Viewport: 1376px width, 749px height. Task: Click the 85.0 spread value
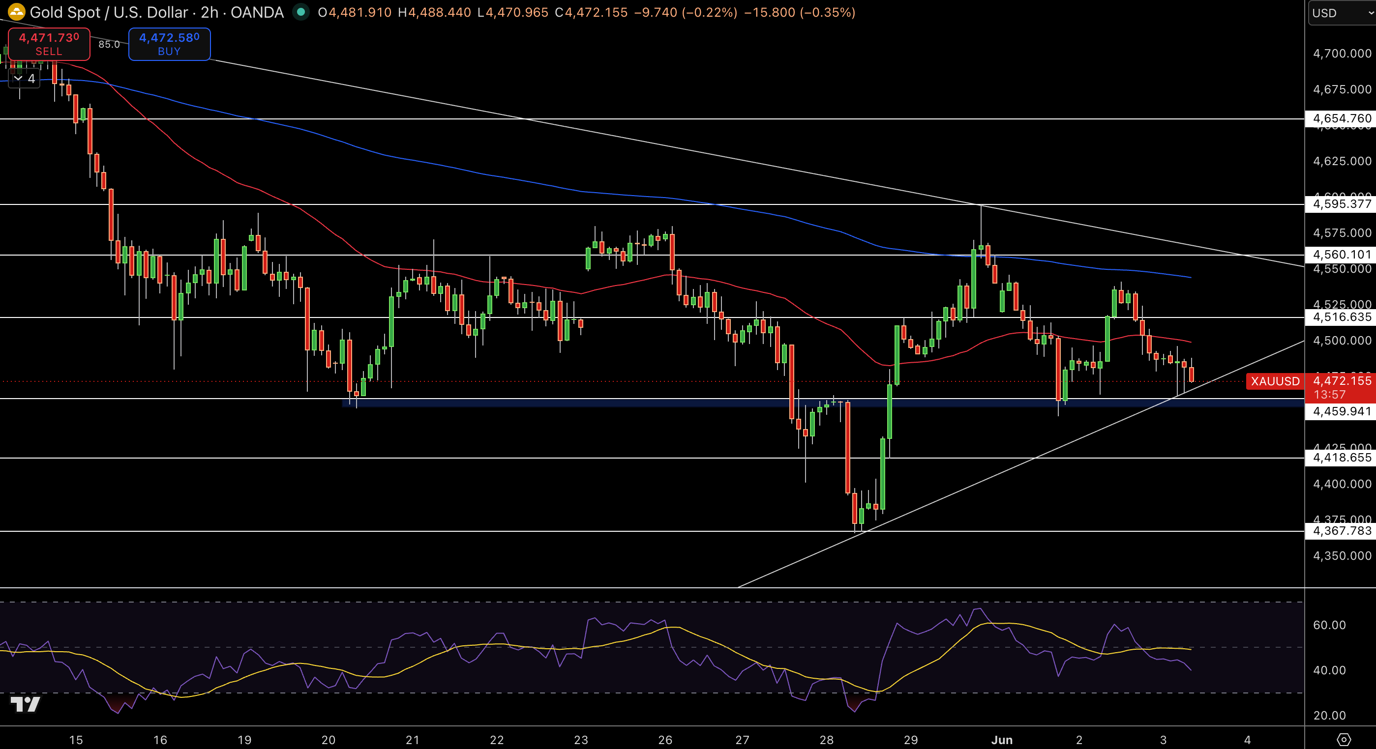click(x=109, y=44)
